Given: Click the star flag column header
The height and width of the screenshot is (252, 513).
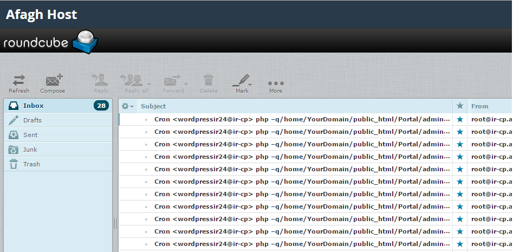Looking at the screenshot, I should [x=460, y=106].
